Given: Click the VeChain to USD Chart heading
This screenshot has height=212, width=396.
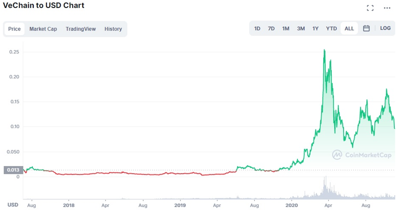Looking at the screenshot, I should 43,6.
